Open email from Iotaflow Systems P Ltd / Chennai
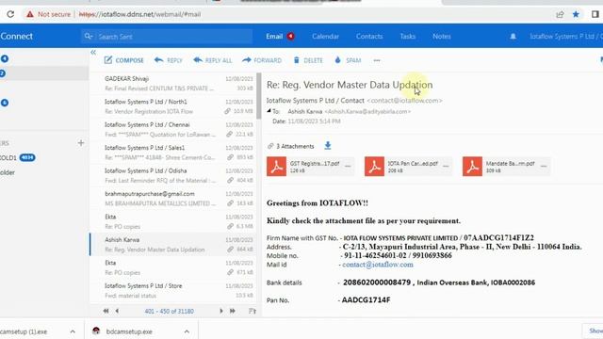The height and width of the screenshot is (339, 603). (174, 130)
